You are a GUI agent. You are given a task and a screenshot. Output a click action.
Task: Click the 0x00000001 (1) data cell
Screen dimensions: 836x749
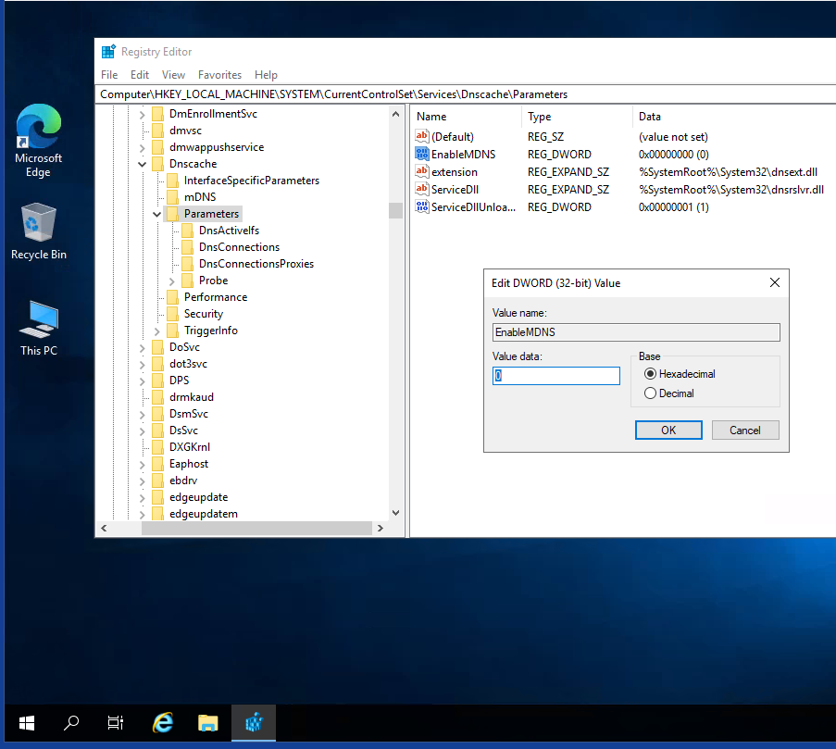pos(673,206)
